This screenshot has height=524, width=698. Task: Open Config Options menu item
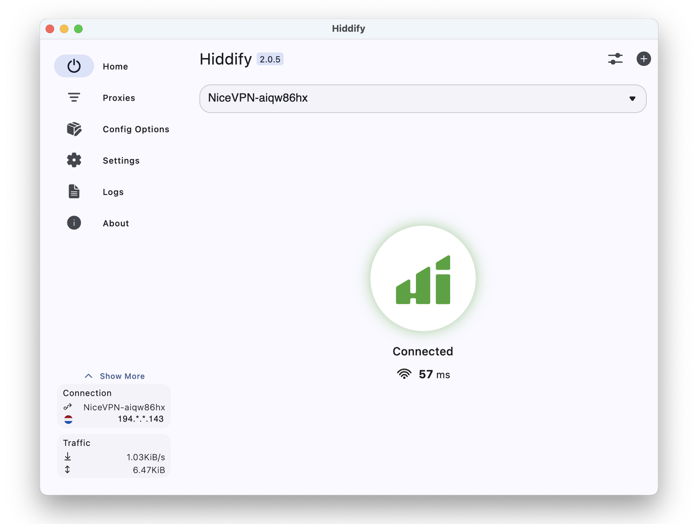(x=136, y=129)
